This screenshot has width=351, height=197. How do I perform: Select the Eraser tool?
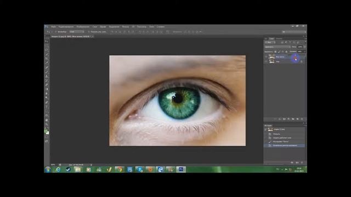(47, 85)
